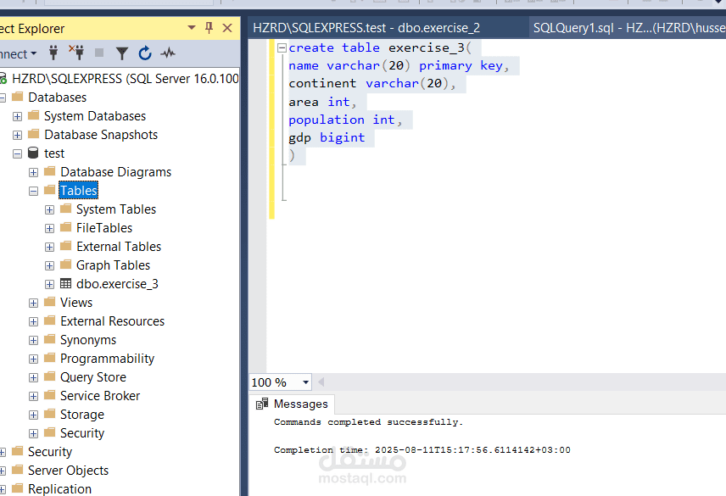
Task: Select the highlighted Tables folder label
Action: pos(79,191)
